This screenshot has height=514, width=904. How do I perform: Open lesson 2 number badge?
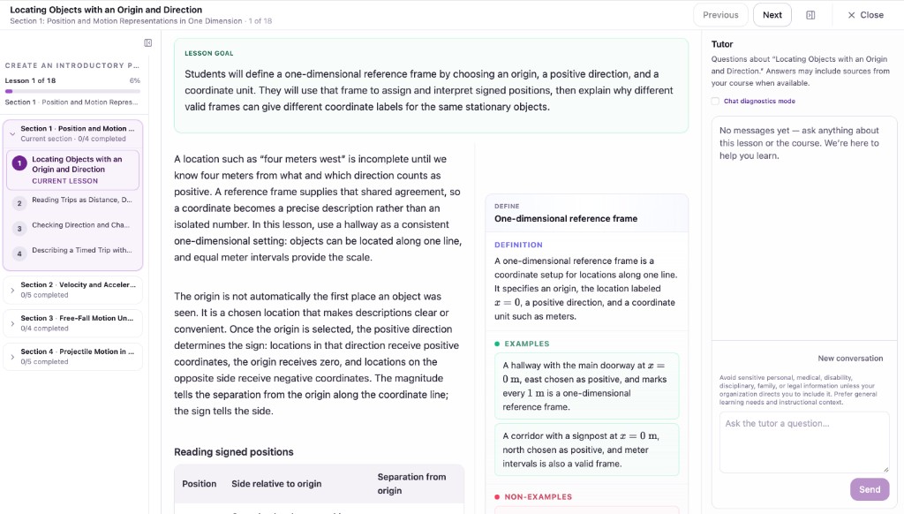pyautogui.click(x=19, y=203)
